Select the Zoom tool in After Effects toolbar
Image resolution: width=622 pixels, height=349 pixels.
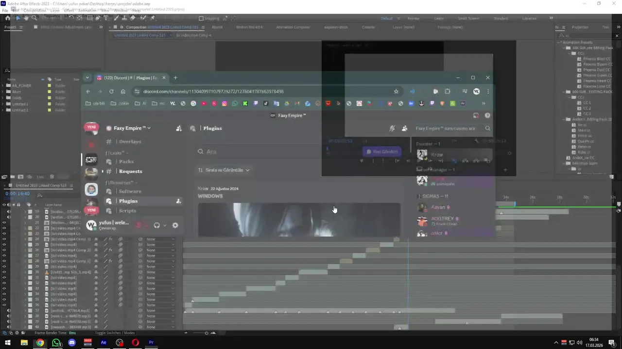tap(35, 18)
